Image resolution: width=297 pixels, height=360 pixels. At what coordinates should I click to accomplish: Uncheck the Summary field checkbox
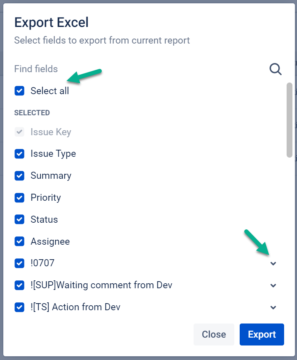coord(20,176)
